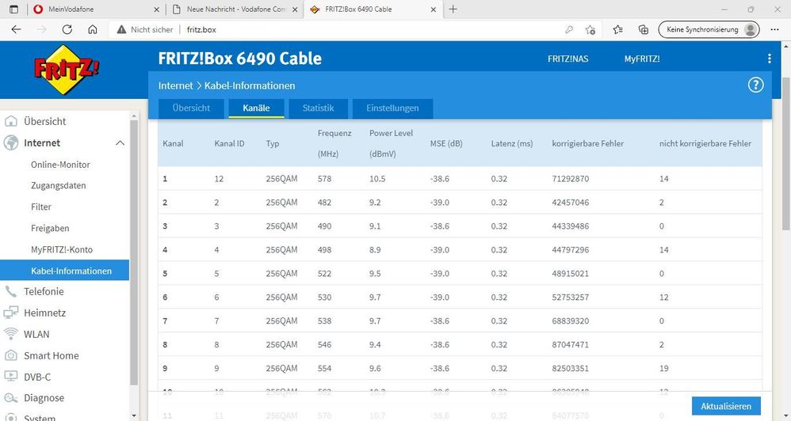Click the Übersicht home icon in sidebar
The height and width of the screenshot is (421, 791).
10,121
